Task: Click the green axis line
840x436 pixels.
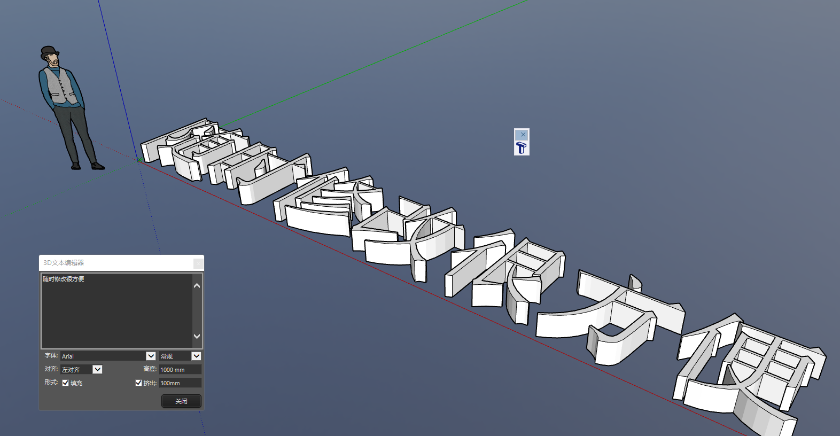Action: click(374, 65)
